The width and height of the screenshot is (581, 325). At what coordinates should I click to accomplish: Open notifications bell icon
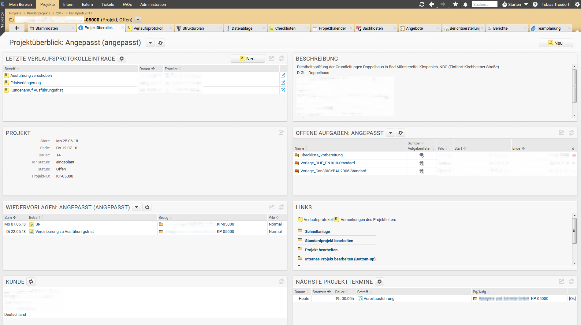(465, 4)
